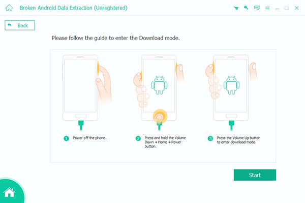Click the 'Power off the phone' text
This screenshot has width=305, height=203.
pyautogui.click(x=89, y=138)
